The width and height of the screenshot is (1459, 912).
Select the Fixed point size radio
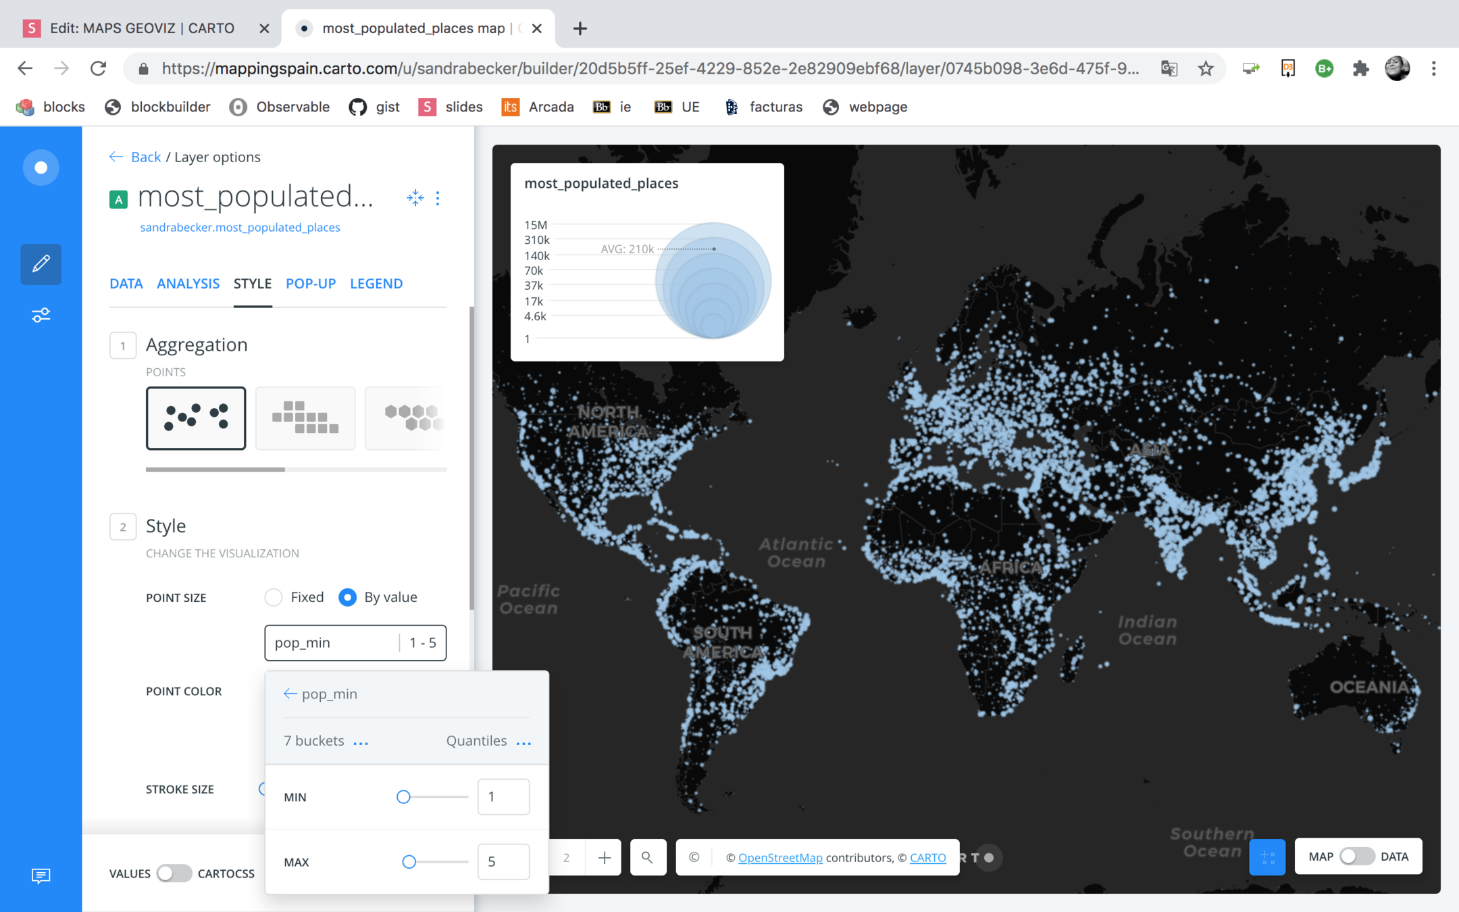274,597
